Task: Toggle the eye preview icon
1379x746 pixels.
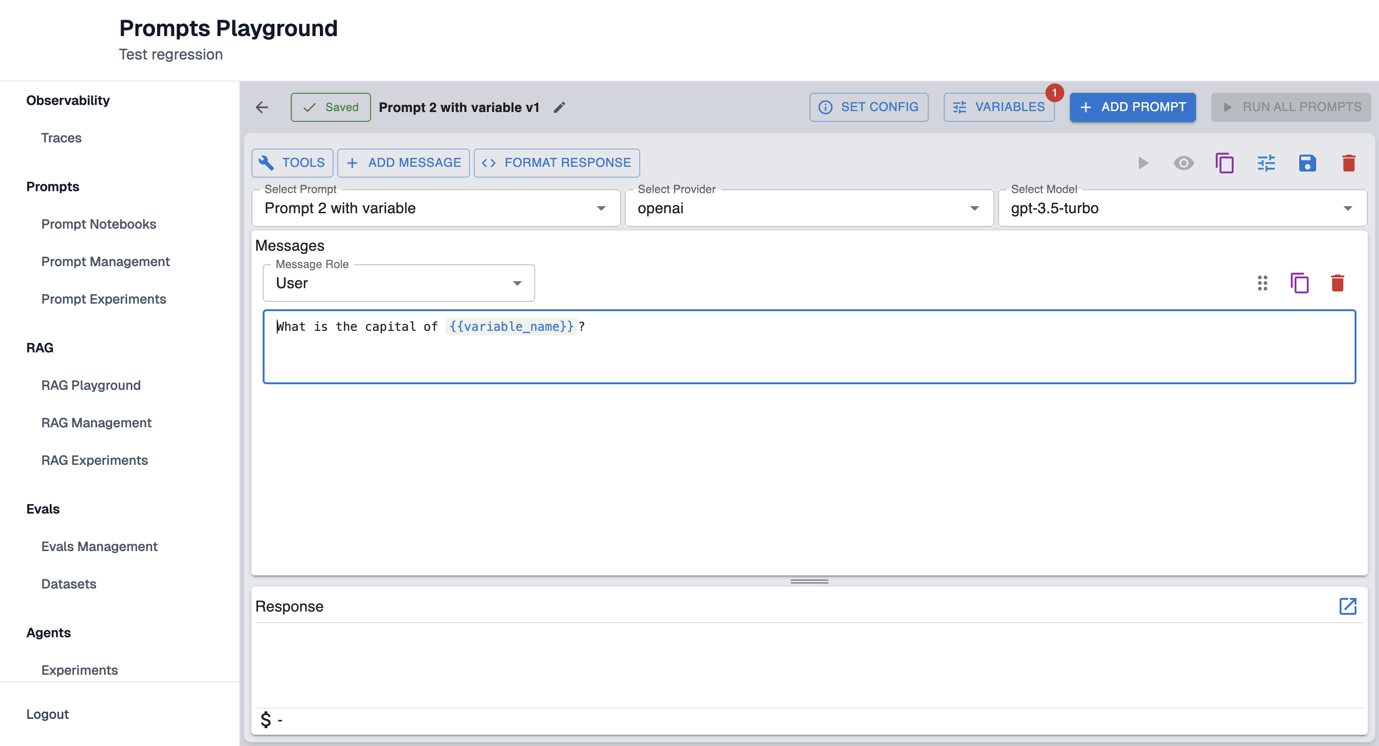Action: click(1183, 163)
